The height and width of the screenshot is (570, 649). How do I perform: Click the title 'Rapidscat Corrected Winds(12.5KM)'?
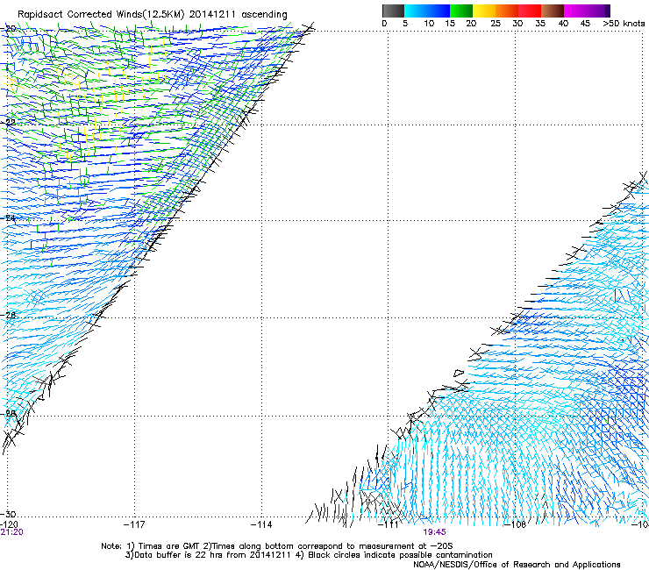[101, 15]
